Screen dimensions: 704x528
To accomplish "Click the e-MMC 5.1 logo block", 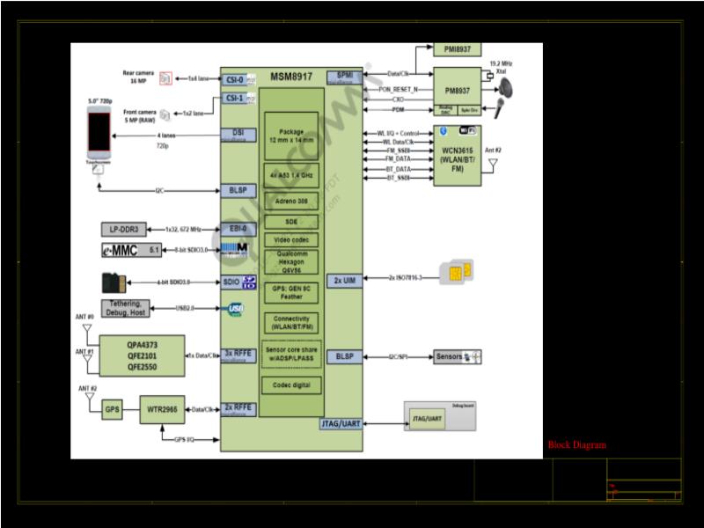I will coord(131,250).
